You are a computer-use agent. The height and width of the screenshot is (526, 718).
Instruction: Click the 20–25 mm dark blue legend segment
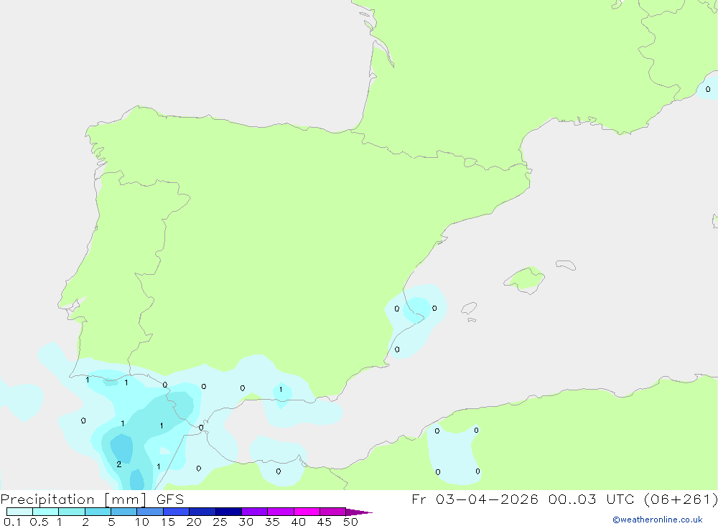point(202,512)
